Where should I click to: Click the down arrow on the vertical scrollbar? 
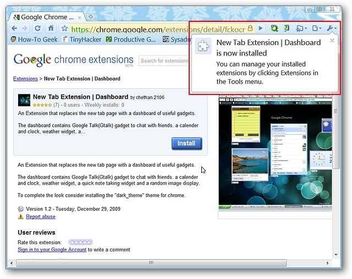tap(336, 255)
